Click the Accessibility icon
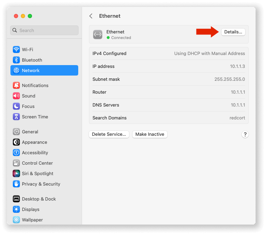 point(16,152)
